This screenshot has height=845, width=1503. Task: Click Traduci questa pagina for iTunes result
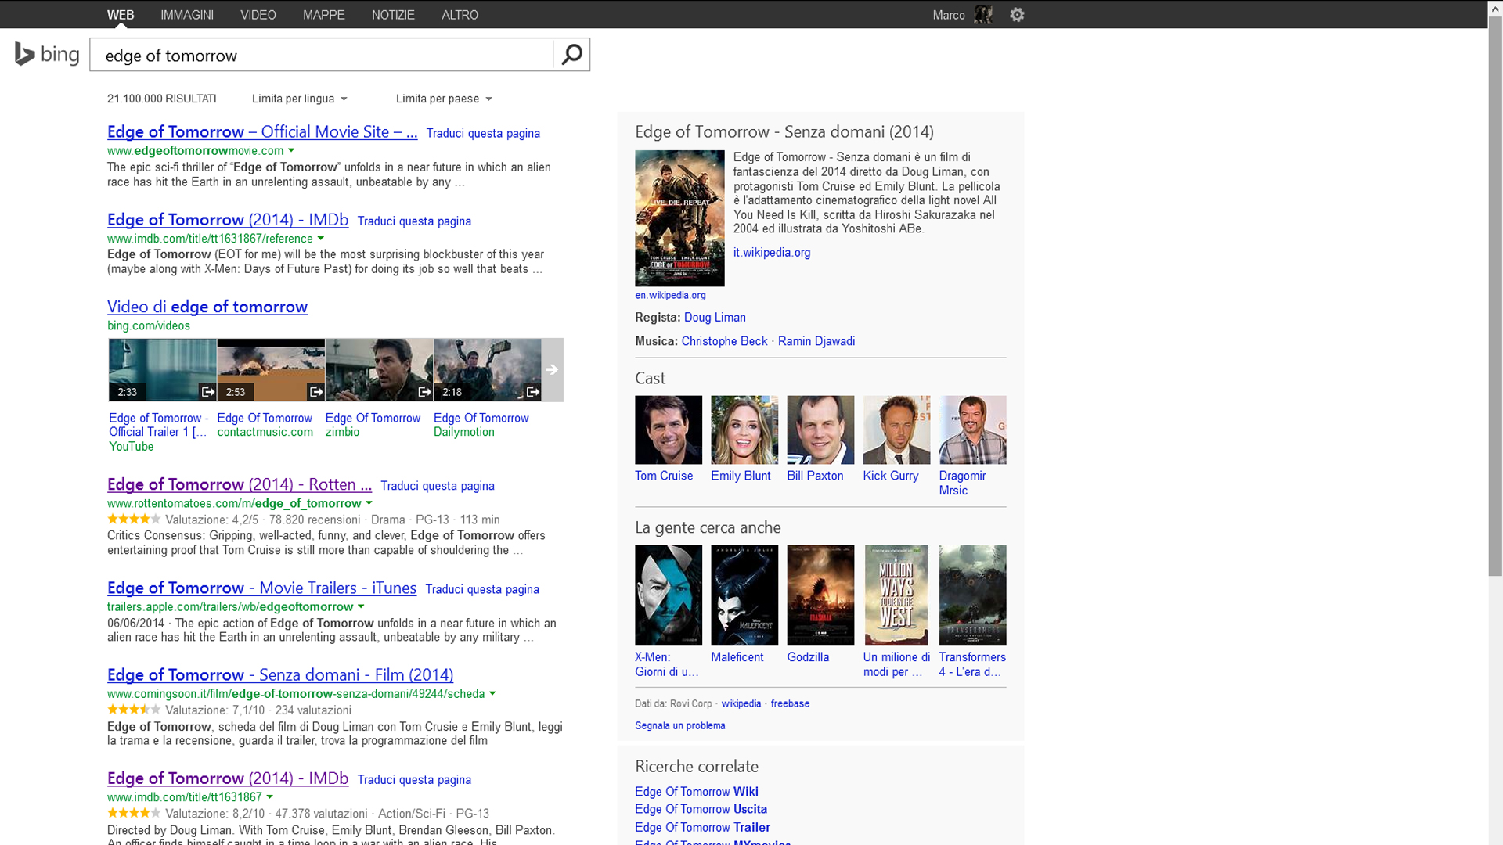point(481,589)
